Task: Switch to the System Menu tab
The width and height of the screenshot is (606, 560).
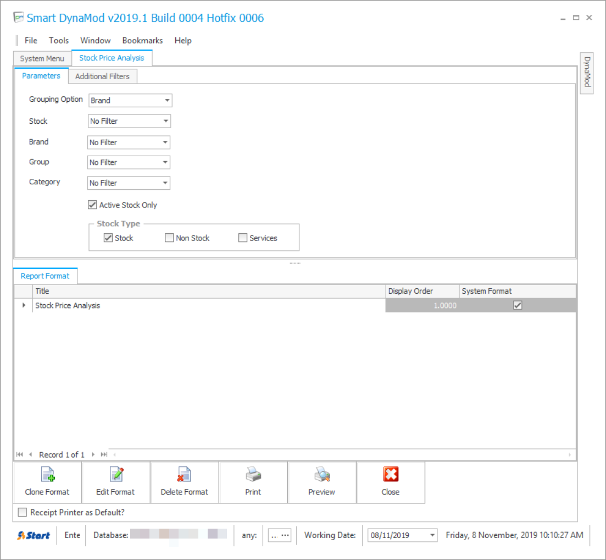Action: (42, 58)
